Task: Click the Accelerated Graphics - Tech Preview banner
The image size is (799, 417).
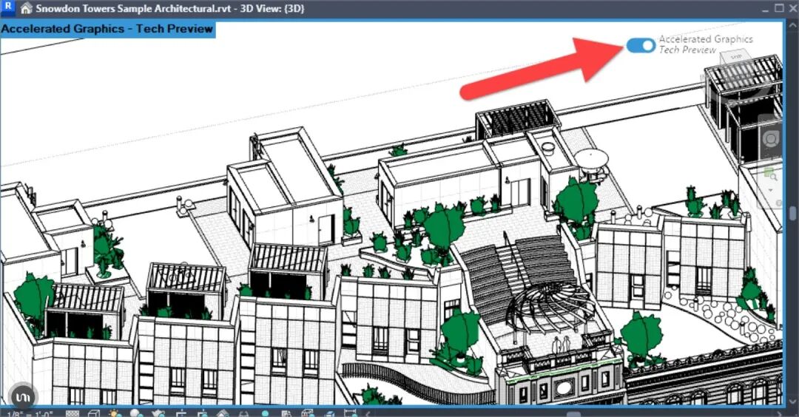Action: coord(107,29)
